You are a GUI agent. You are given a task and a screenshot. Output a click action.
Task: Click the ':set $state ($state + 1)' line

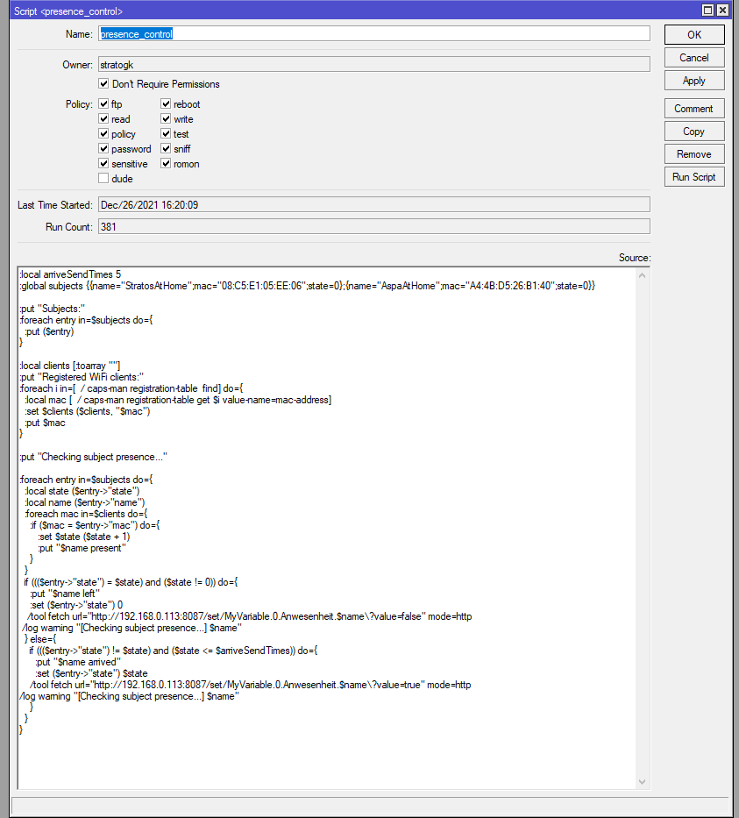click(x=84, y=537)
